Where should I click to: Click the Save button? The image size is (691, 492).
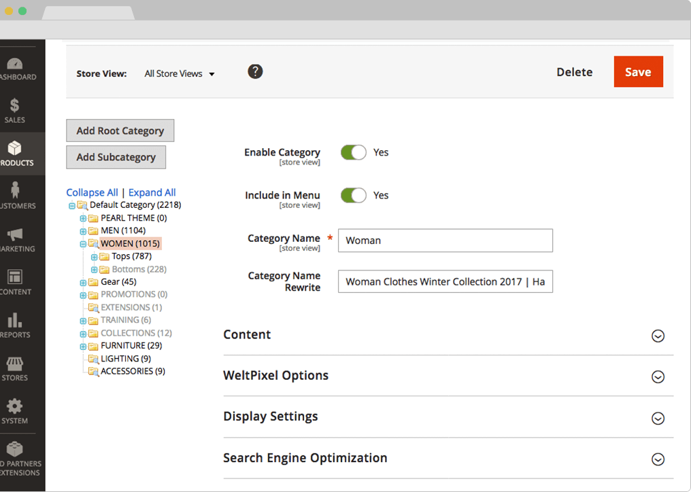click(638, 72)
